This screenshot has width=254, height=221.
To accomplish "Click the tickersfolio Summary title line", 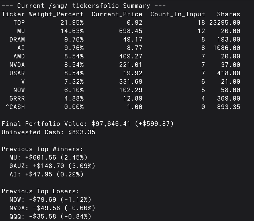I will tap(83, 6).
